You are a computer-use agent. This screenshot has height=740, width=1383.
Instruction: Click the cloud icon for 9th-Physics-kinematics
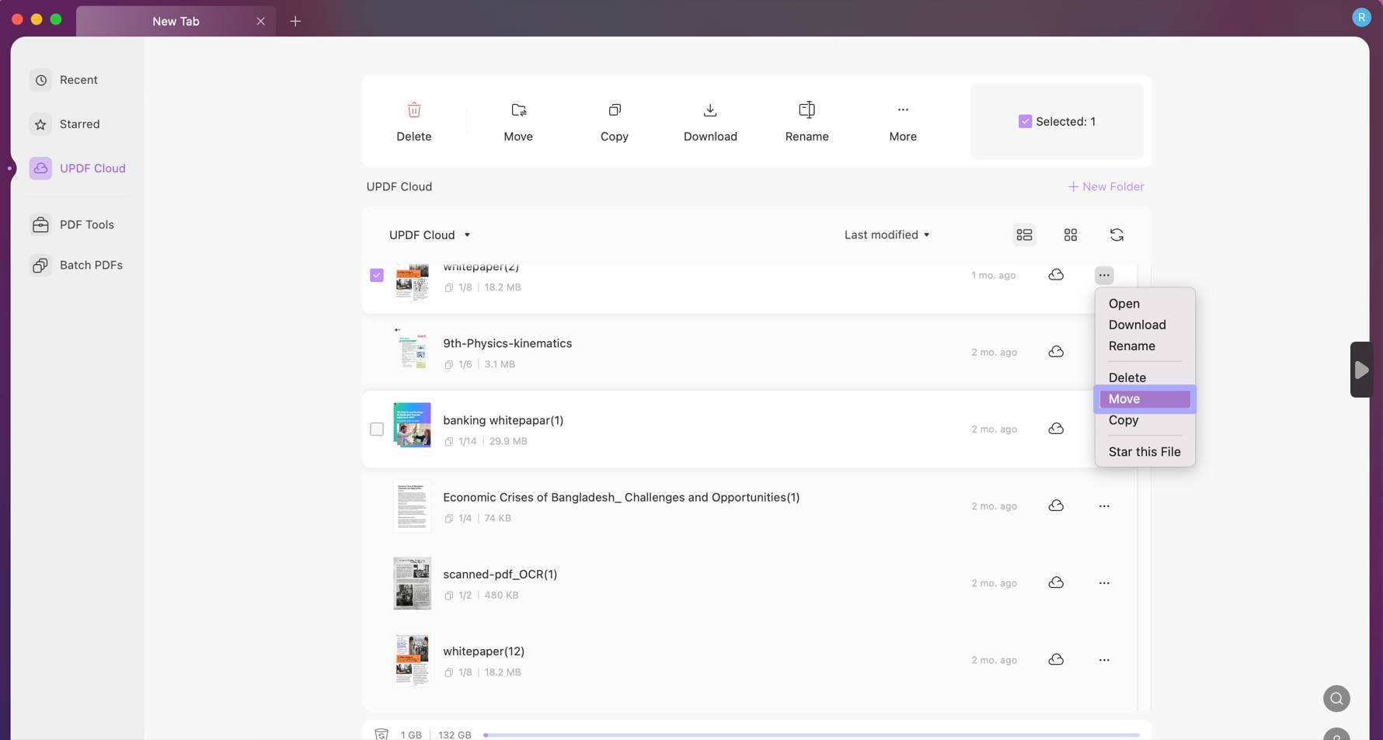click(1056, 352)
